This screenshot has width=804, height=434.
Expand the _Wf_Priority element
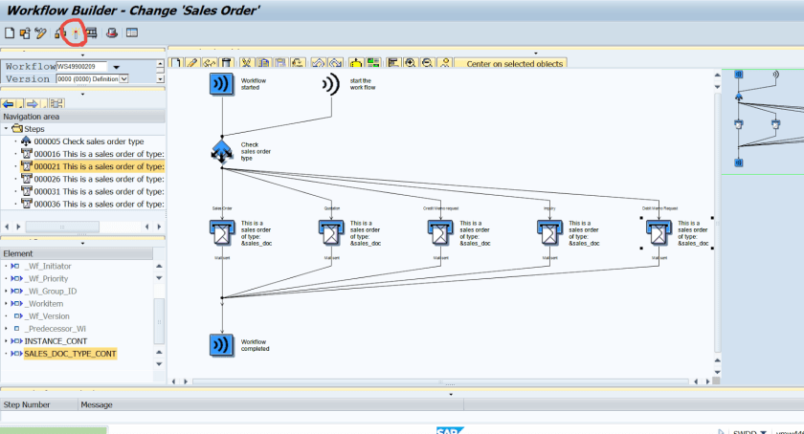pyautogui.click(x=6, y=279)
